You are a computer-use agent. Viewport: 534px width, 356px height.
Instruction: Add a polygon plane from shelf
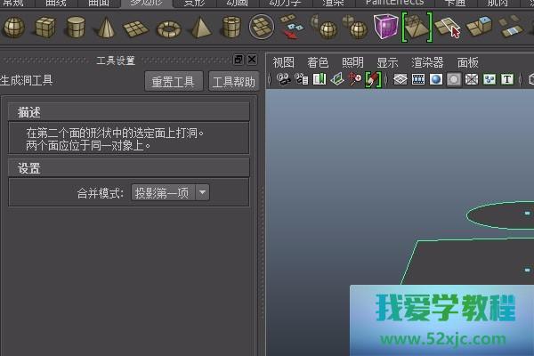click(137, 28)
